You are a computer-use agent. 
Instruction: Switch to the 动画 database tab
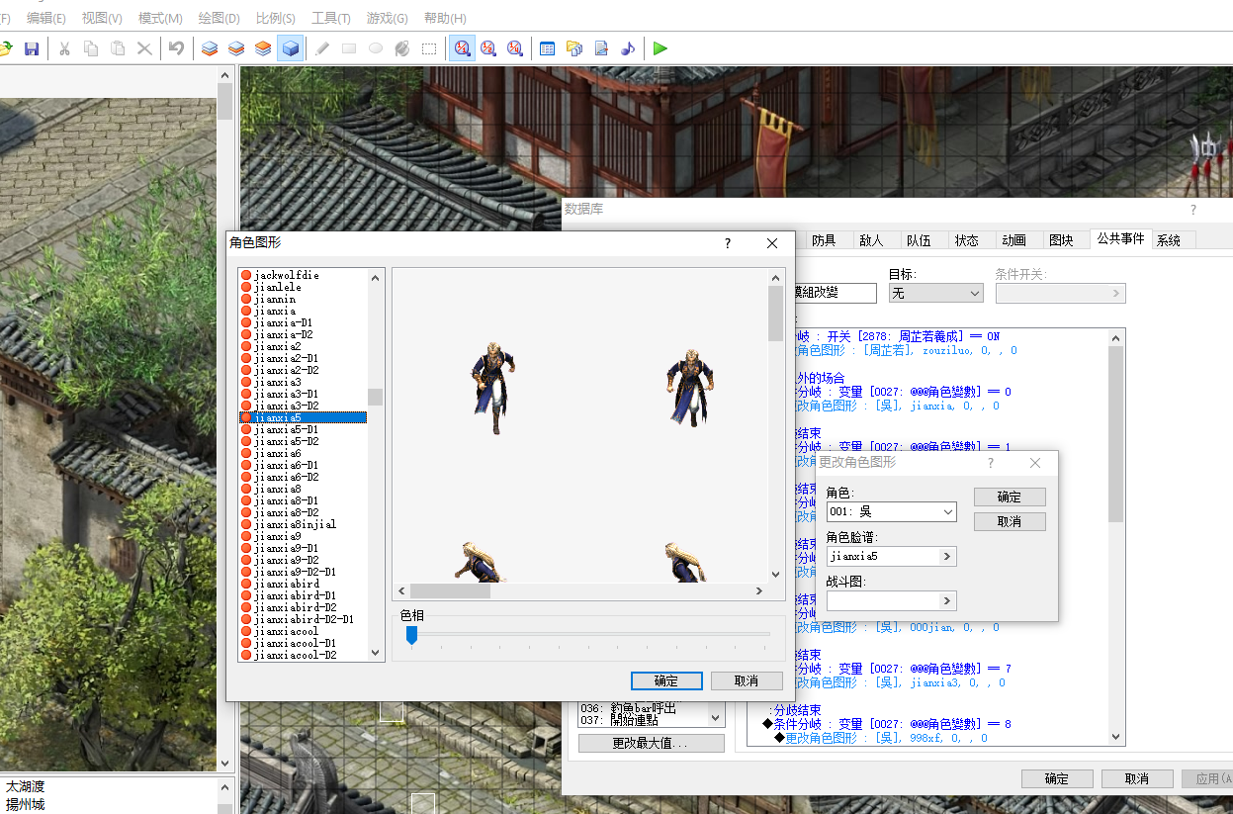click(x=1013, y=240)
